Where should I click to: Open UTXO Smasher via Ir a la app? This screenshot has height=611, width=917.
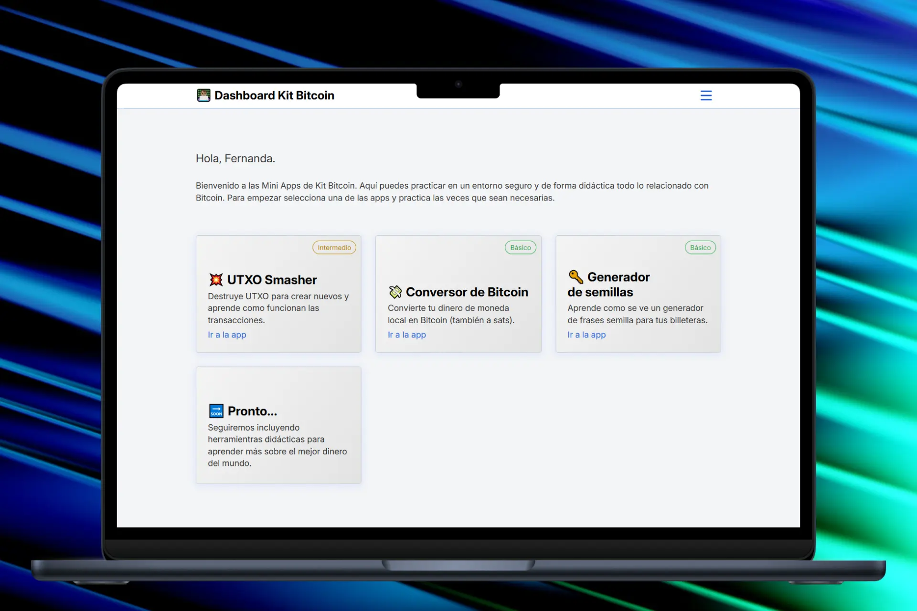click(227, 335)
